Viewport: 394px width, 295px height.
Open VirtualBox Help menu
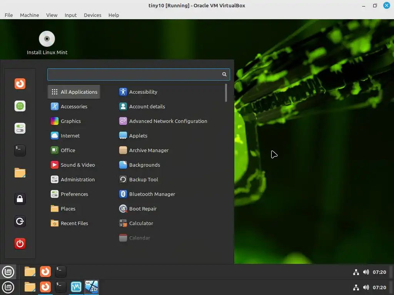click(x=114, y=15)
